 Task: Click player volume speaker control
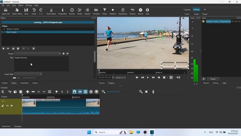click(178, 77)
